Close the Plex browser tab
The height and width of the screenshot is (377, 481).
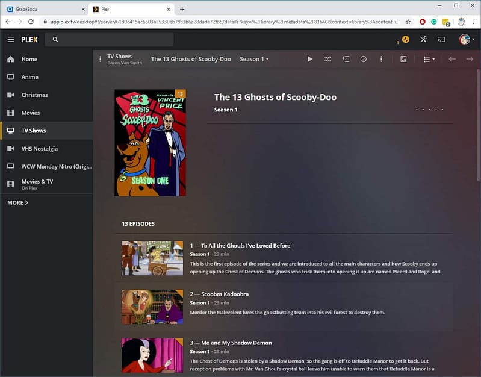click(x=169, y=9)
